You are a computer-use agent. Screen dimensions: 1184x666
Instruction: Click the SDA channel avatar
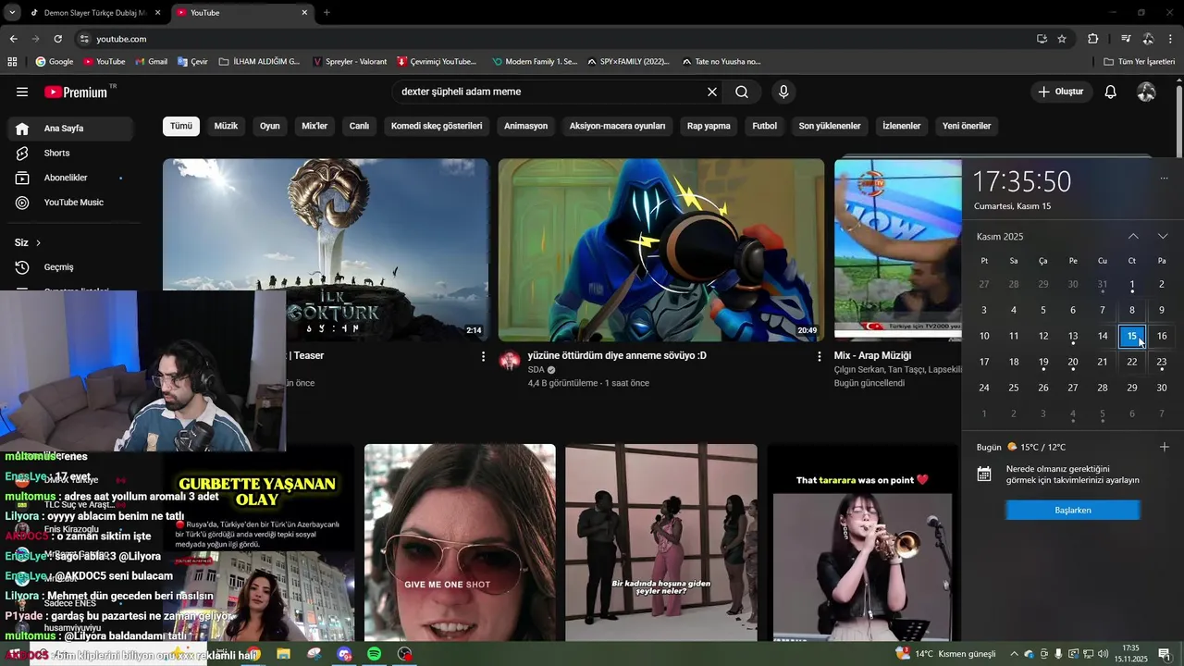pyautogui.click(x=510, y=361)
